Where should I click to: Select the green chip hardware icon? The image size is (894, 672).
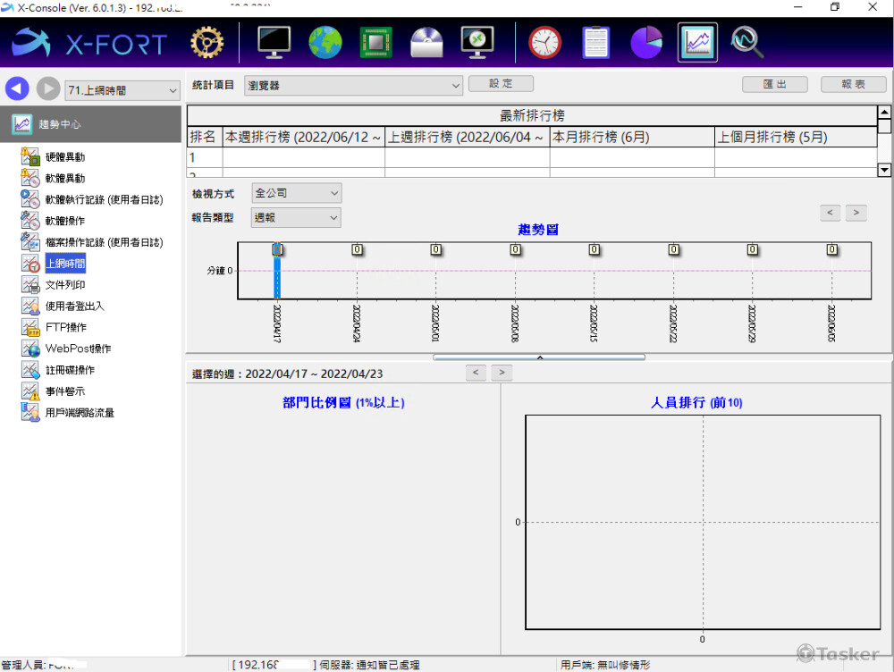[x=376, y=42]
